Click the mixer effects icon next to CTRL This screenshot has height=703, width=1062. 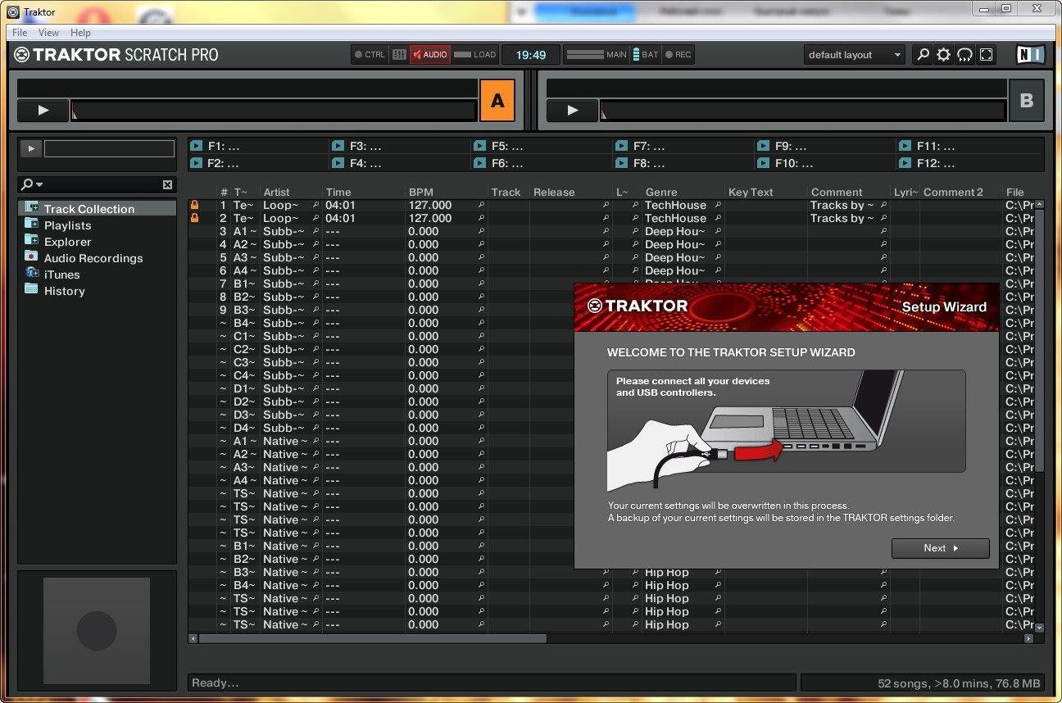pos(399,55)
